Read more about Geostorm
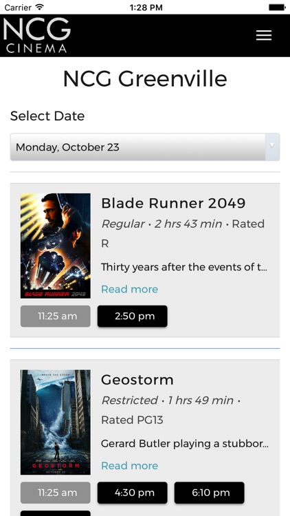 pyautogui.click(x=130, y=466)
